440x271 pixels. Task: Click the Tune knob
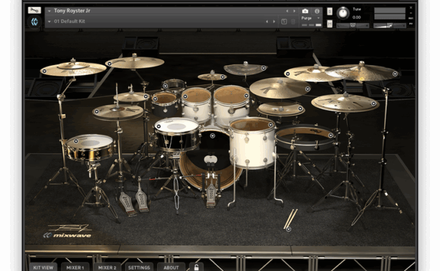tap(342, 13)
